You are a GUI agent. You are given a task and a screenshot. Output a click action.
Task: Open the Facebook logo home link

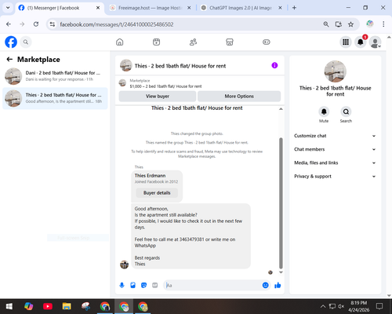click(x=11, y=42)
